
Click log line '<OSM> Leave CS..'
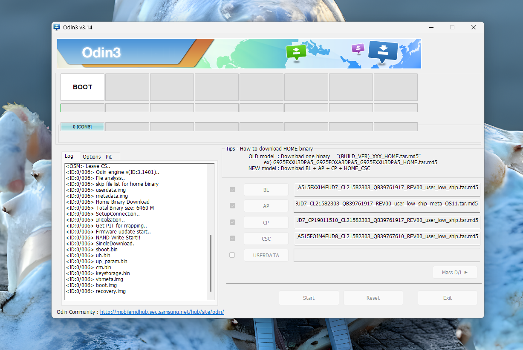(x=88, y=166)
